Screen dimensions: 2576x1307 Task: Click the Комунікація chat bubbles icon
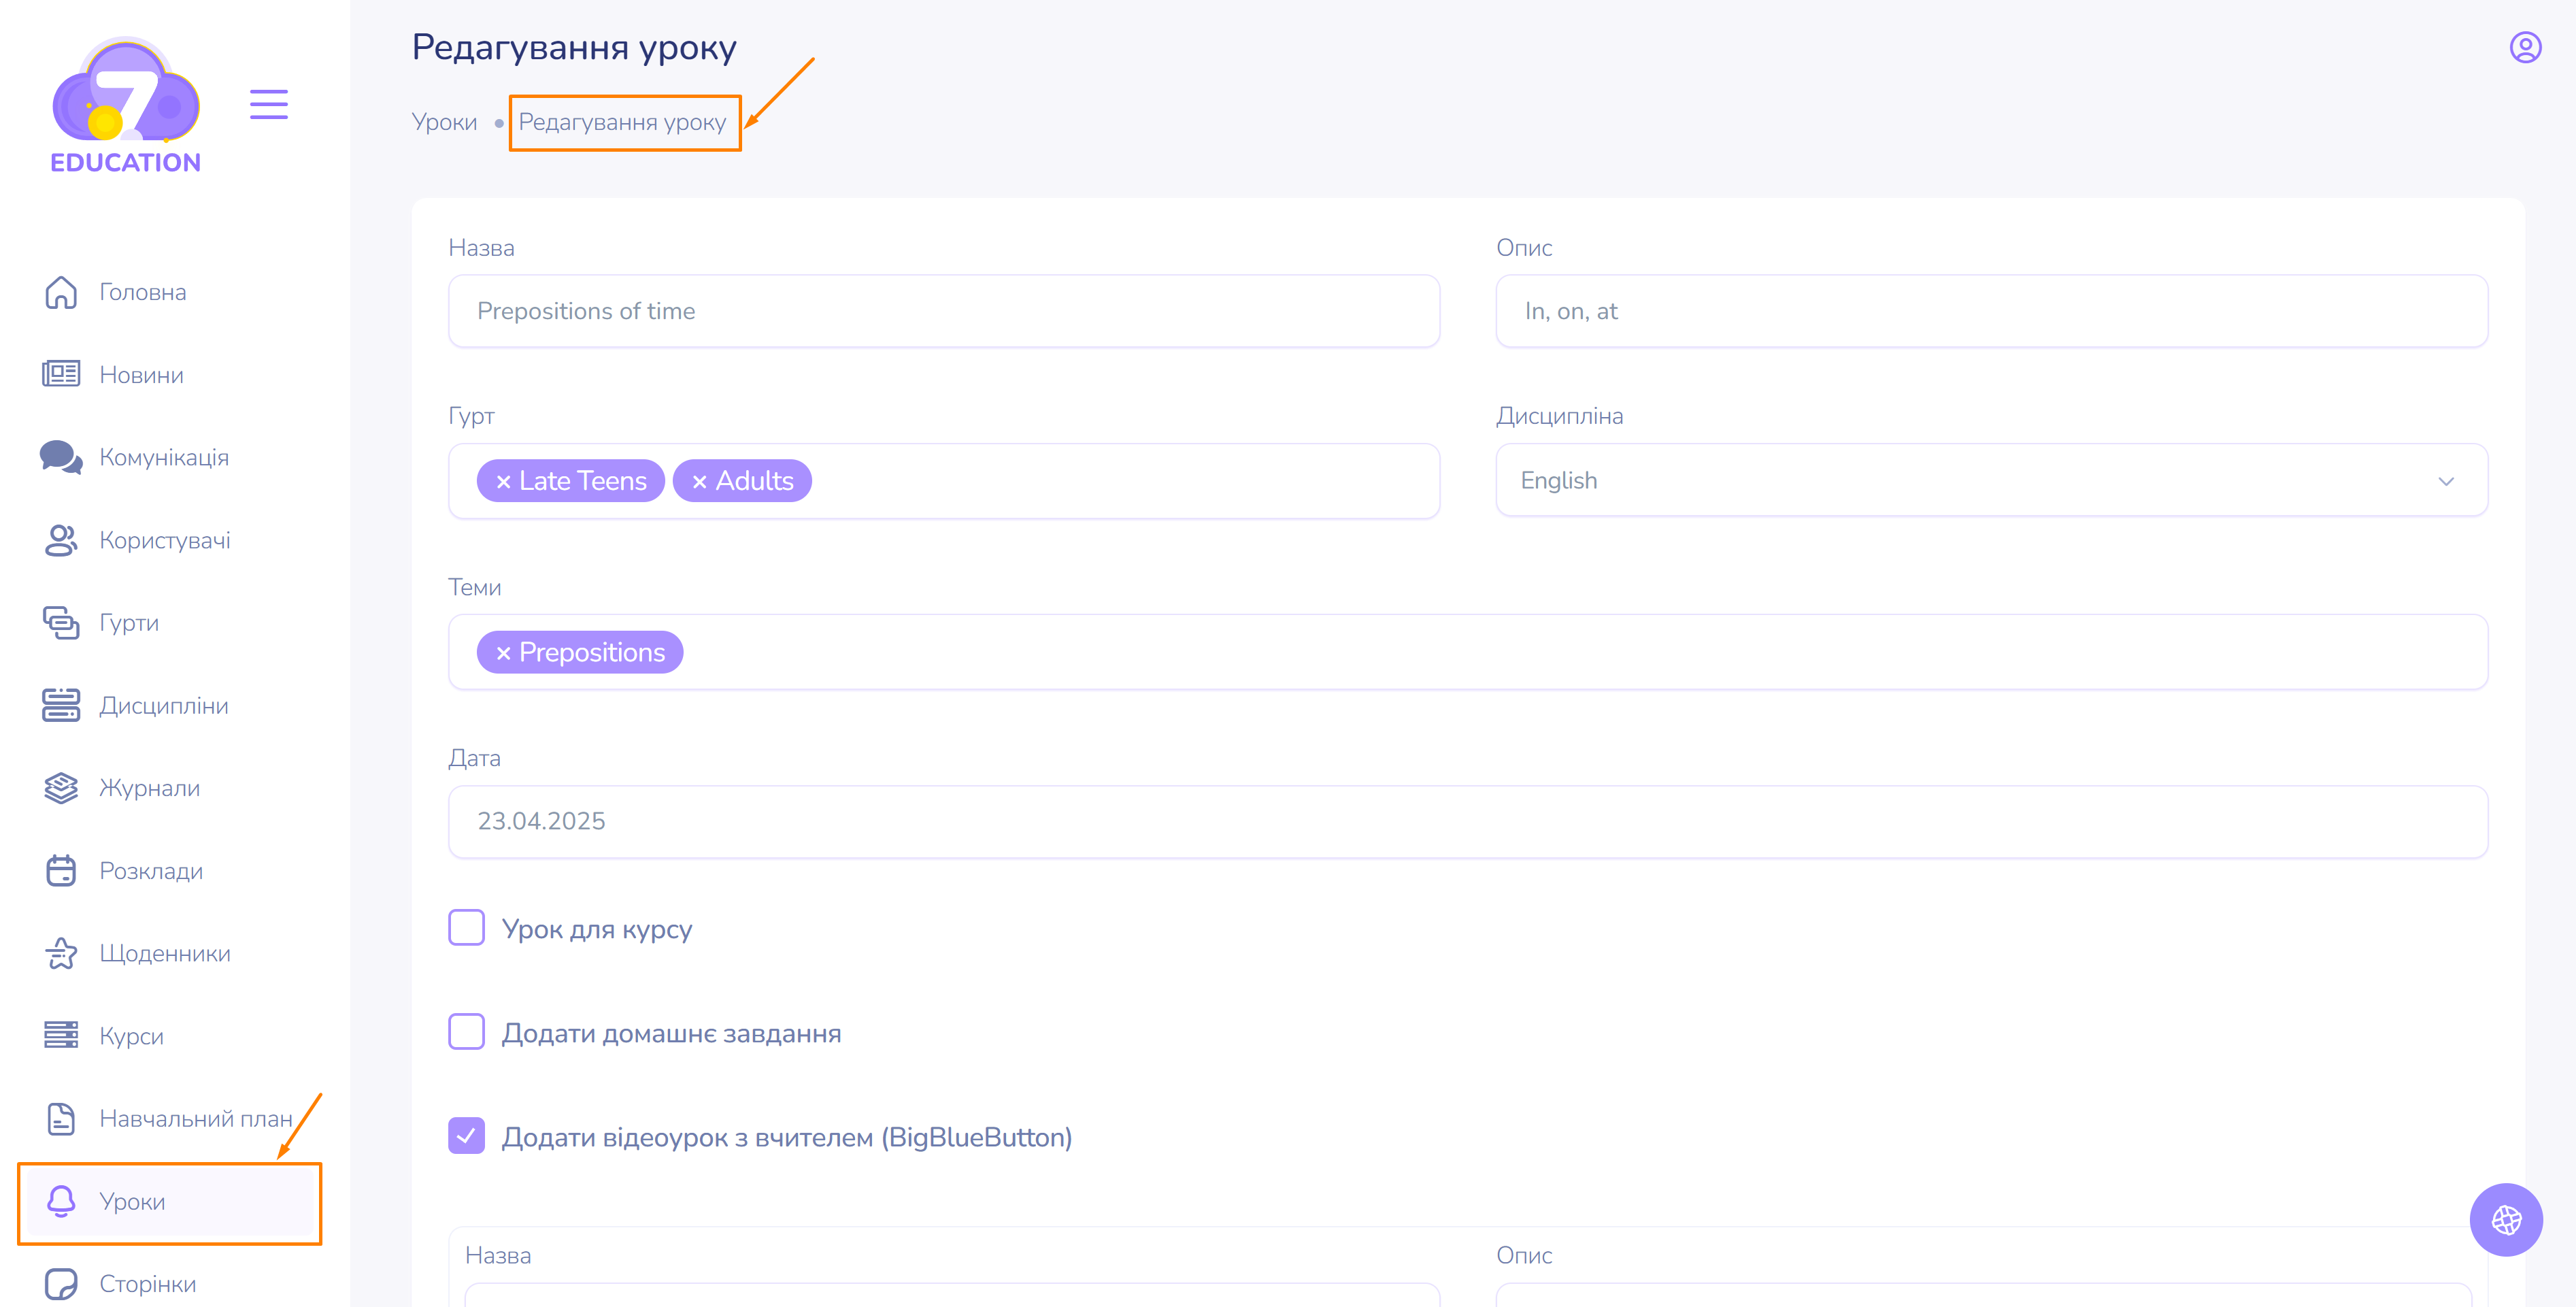click(x=61, y=457)
